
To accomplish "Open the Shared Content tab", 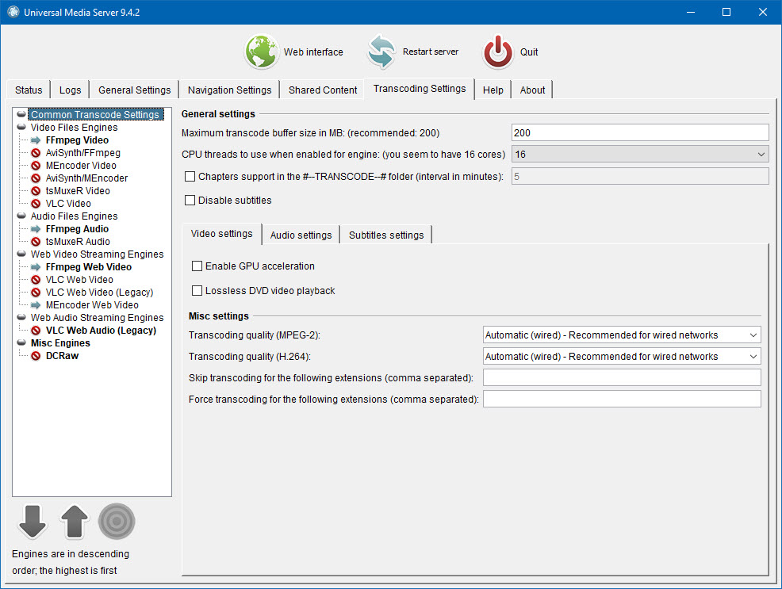I will click(323, 90).
